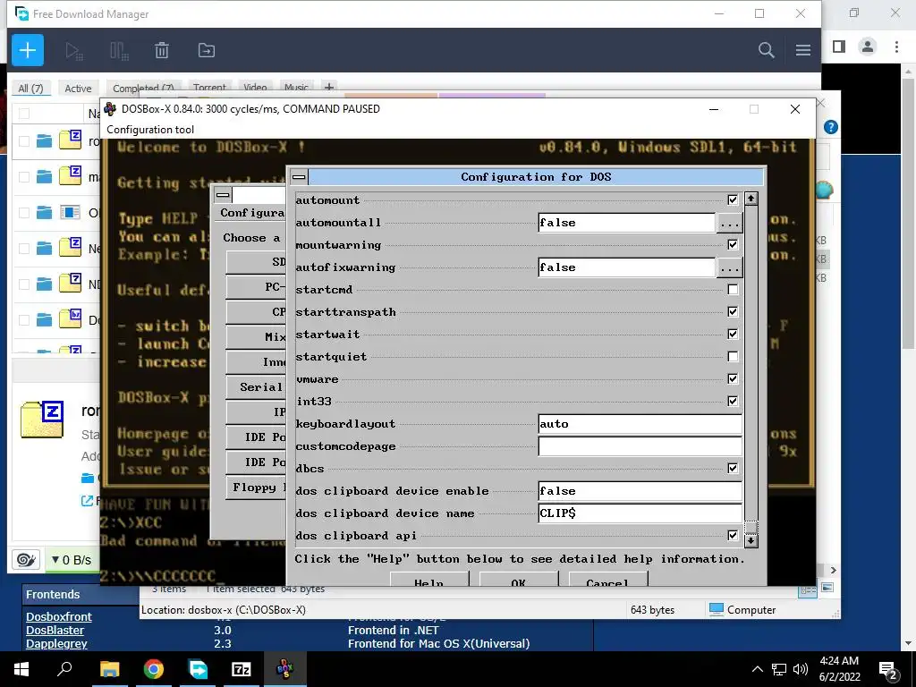
Task: Toggle the mountwarning checkbox
Action: click(x=733, y=245)
